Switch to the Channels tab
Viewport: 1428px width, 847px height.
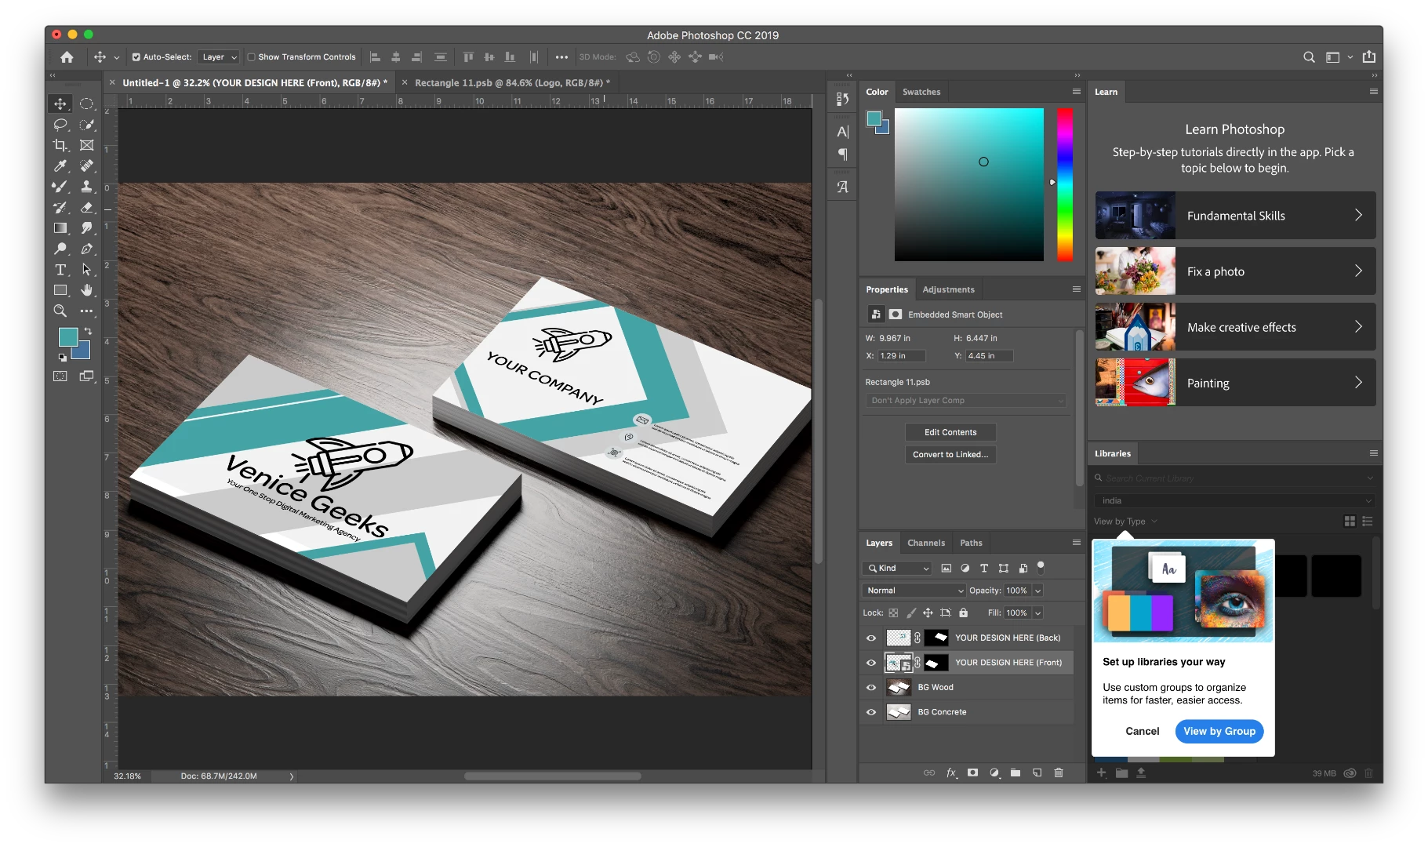(x=926, y=543)
